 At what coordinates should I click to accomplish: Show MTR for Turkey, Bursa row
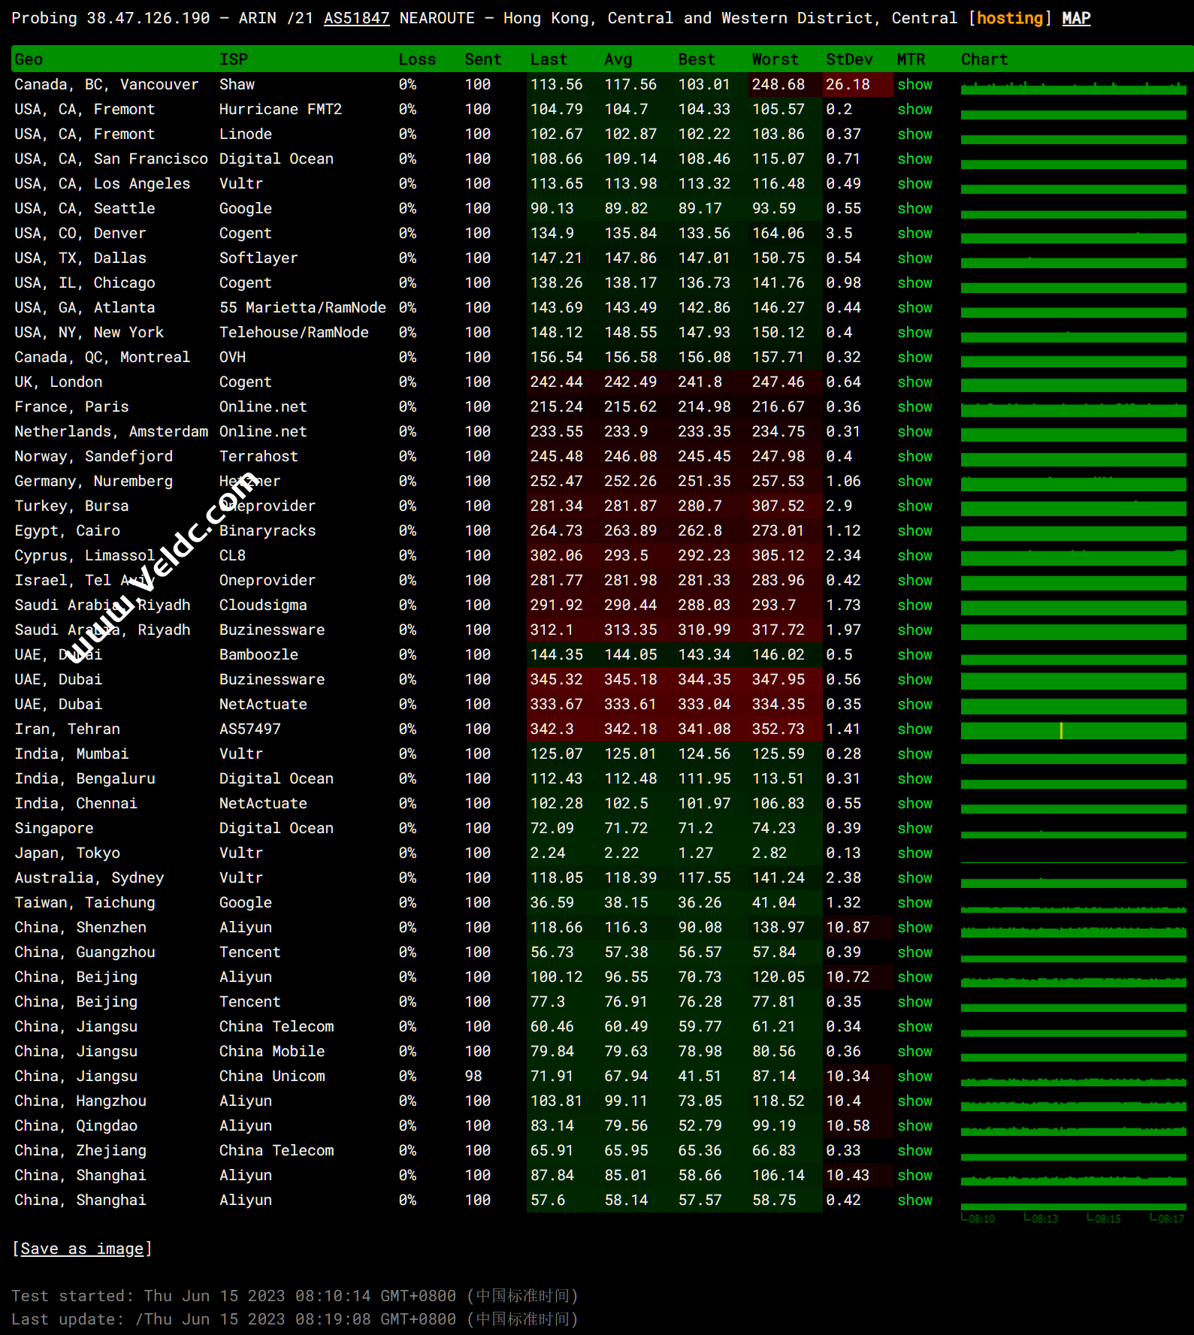pyautogui.click(x=914, y=506)
